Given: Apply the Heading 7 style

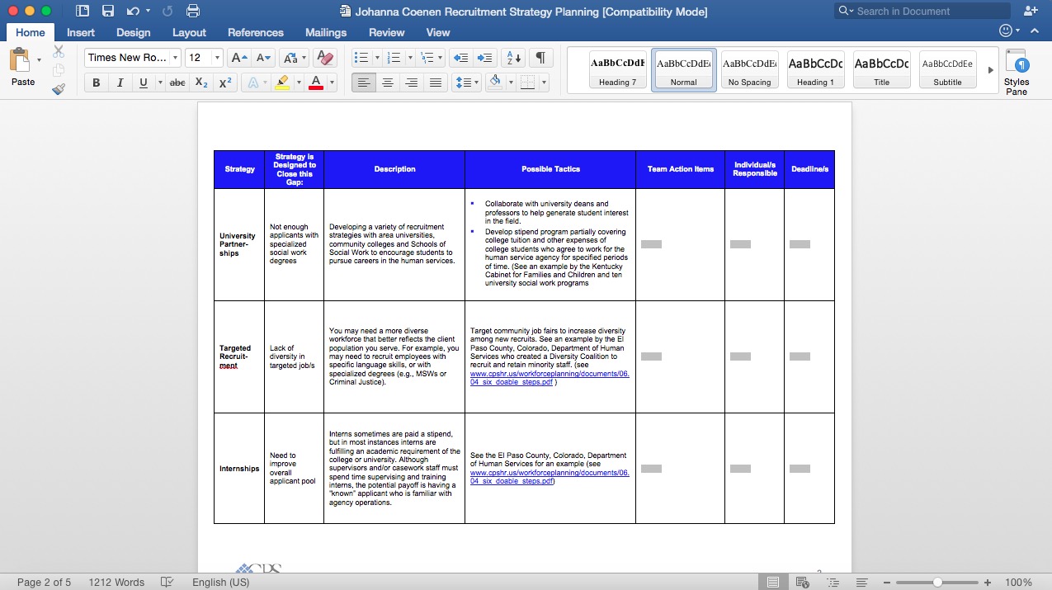Looking at the screenshot, I should tap(618, 70).
